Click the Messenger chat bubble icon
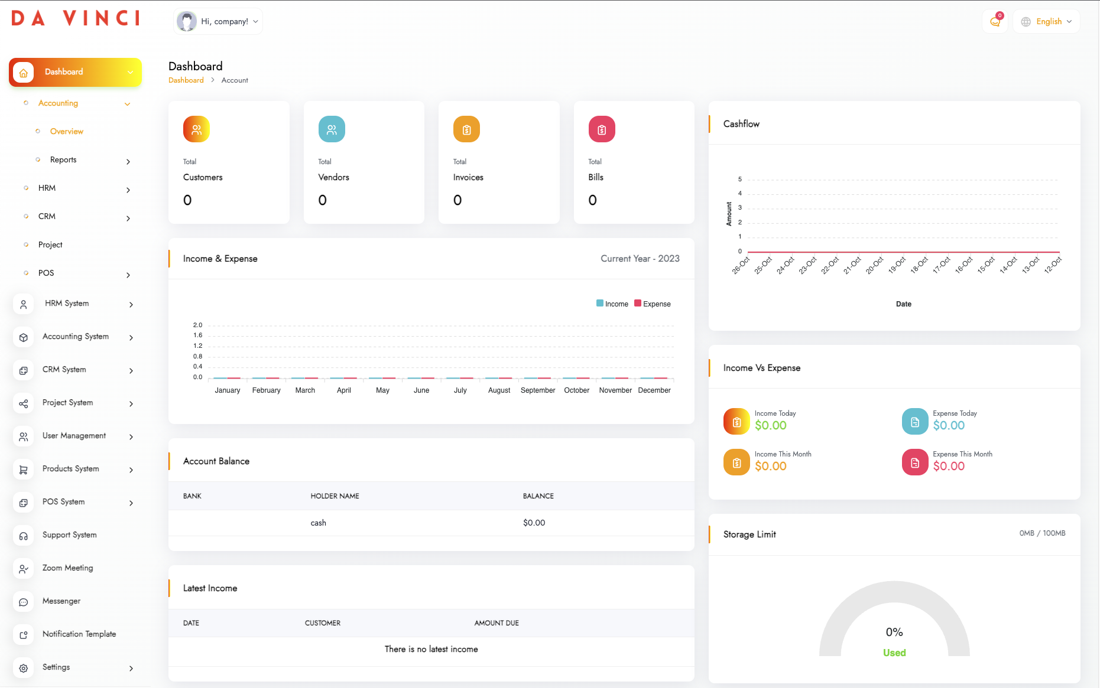The width and height of the screenshot is (1100, 688). 24,602
